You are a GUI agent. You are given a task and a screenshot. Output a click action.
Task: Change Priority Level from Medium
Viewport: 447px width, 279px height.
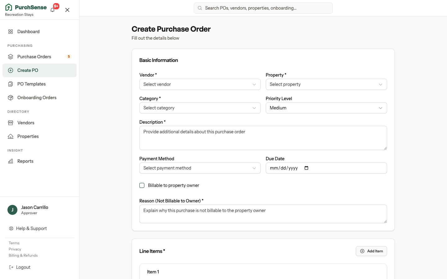[326, 108]
